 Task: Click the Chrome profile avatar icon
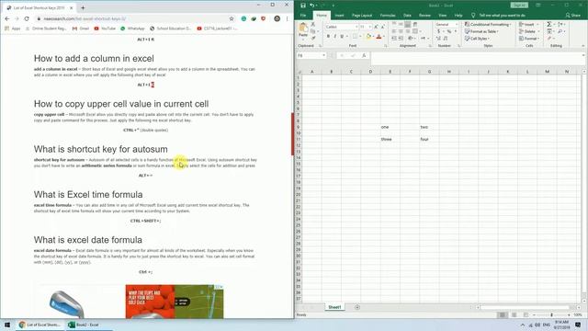coord(277,18)
